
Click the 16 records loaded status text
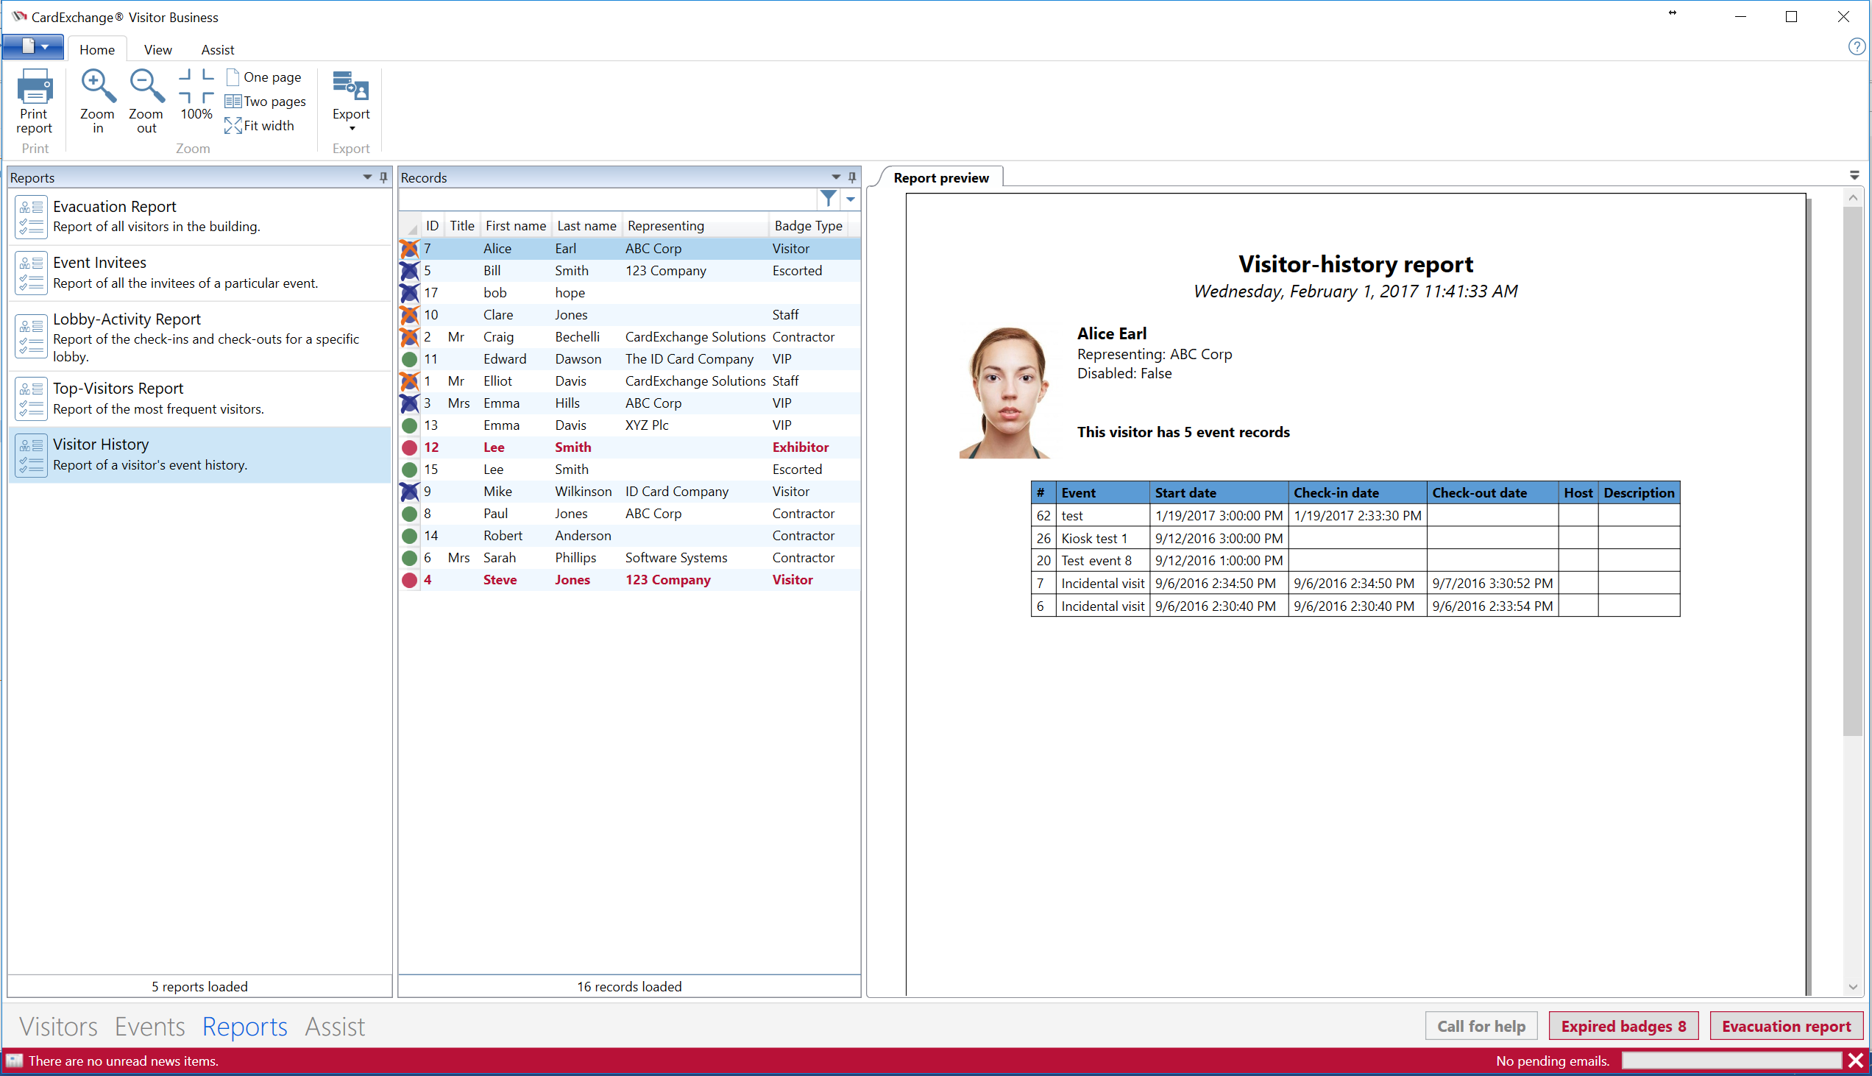pos(629,987)
